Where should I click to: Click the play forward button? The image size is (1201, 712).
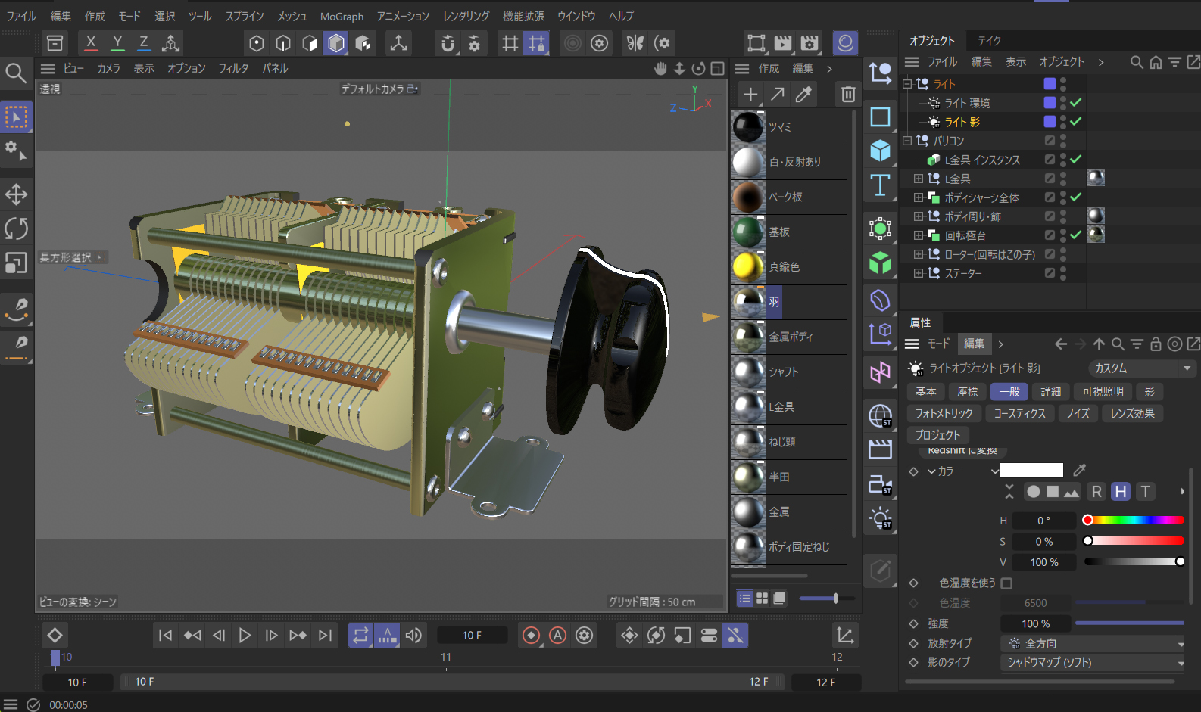245,636
